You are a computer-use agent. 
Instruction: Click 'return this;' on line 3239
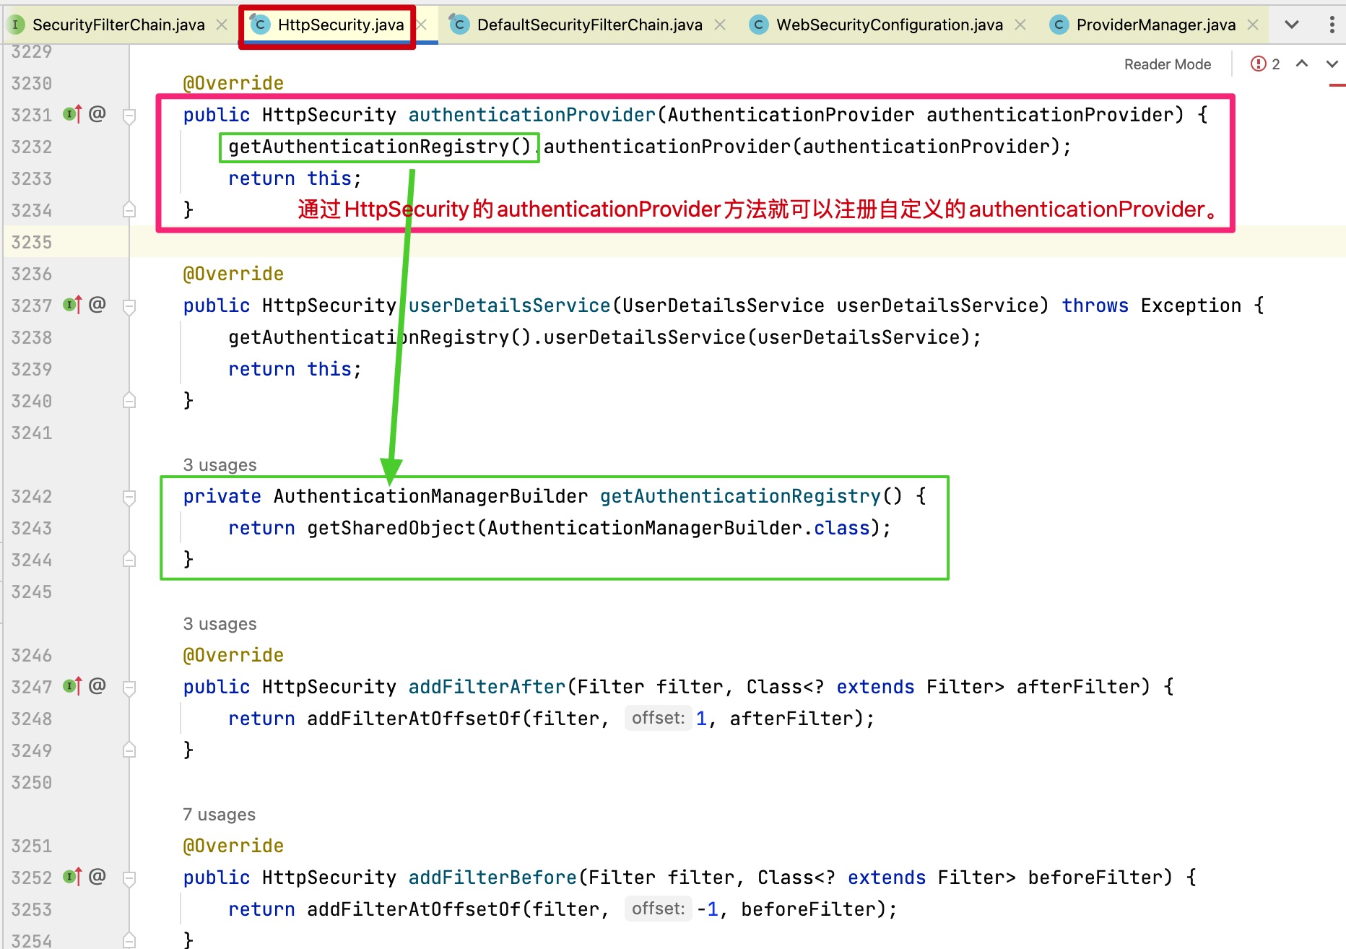295,369
